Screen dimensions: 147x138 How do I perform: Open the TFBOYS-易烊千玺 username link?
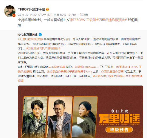click(32, 9)
